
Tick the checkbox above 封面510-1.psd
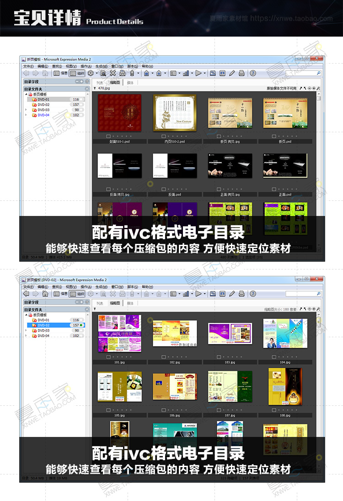[x=108, y=136]
